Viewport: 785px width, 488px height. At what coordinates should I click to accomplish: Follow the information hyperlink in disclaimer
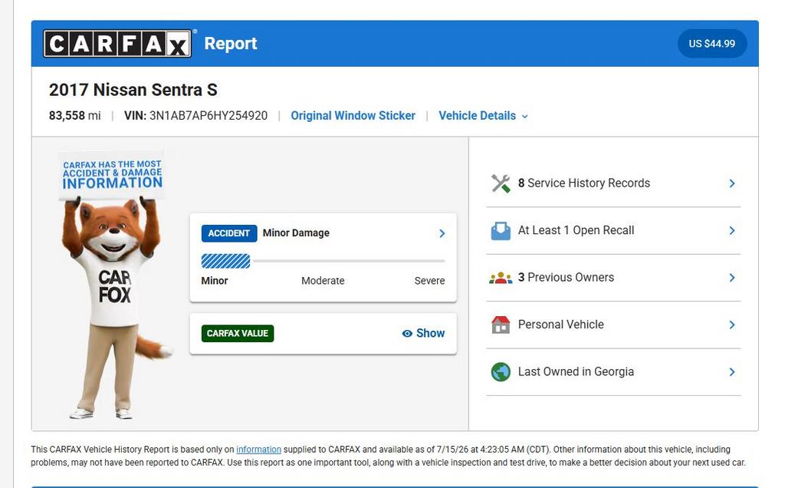[x=258, y=450]
